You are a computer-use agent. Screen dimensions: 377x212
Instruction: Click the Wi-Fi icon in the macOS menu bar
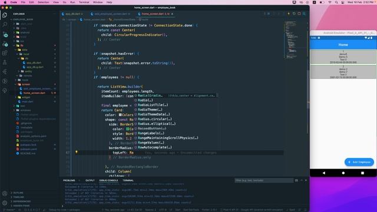330,2
